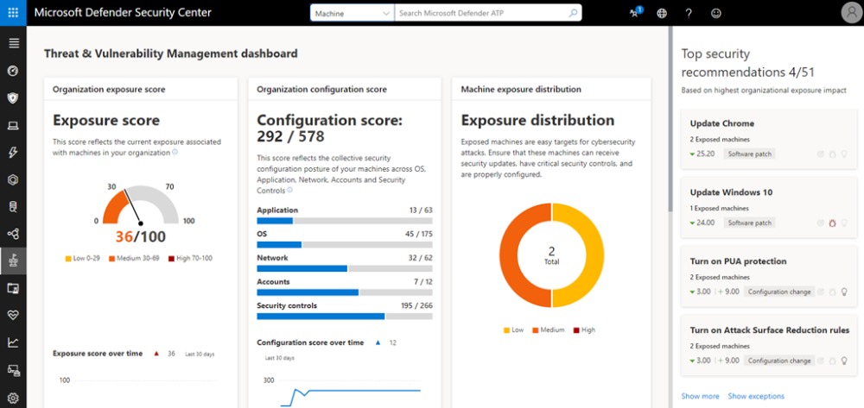This screenshot has width=864, height=408.
Task: Open Machines list laptop icon in sidebar
Action: 13,126
